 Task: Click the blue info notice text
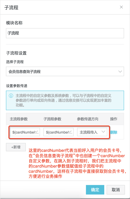[64, 100]
